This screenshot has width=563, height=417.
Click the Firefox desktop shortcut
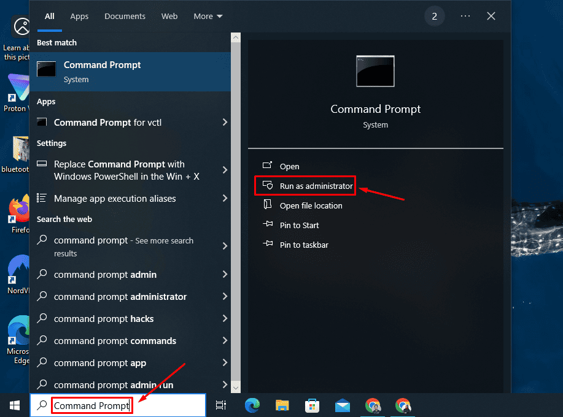[x=20, y=215]
